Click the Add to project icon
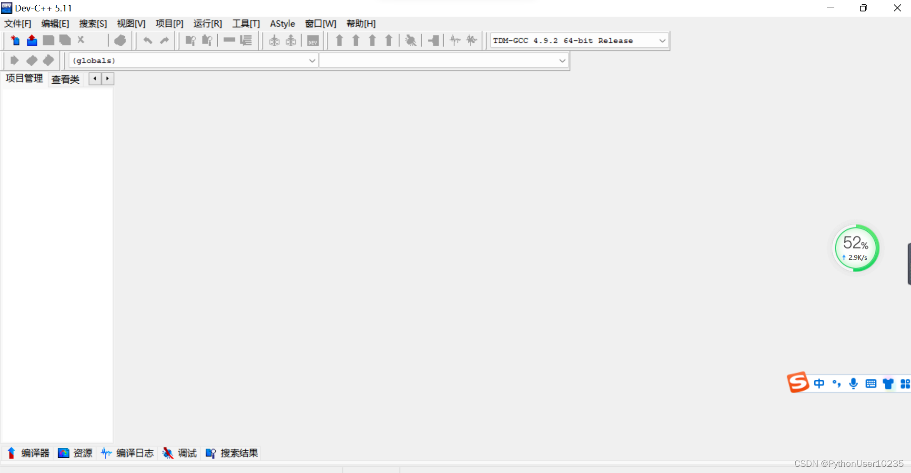Image resolution: width=911 pixels, height=473 pixels. pyautogui.click(x=274, y=40)
